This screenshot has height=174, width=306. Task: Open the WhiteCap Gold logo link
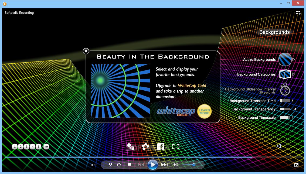(176, 112)
